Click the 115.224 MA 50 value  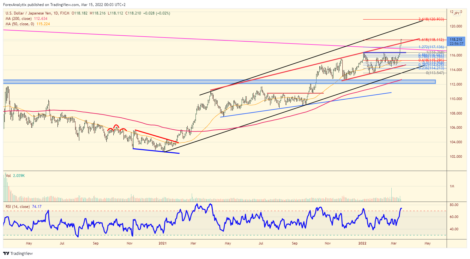click(x=43, y=24)
